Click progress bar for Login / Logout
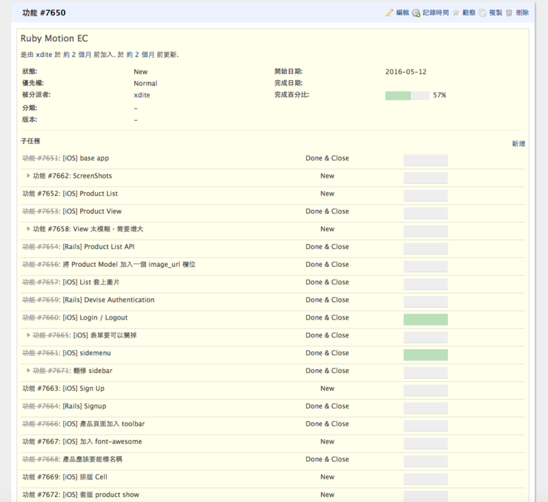The image size is (548, 502). coord(425,320)
